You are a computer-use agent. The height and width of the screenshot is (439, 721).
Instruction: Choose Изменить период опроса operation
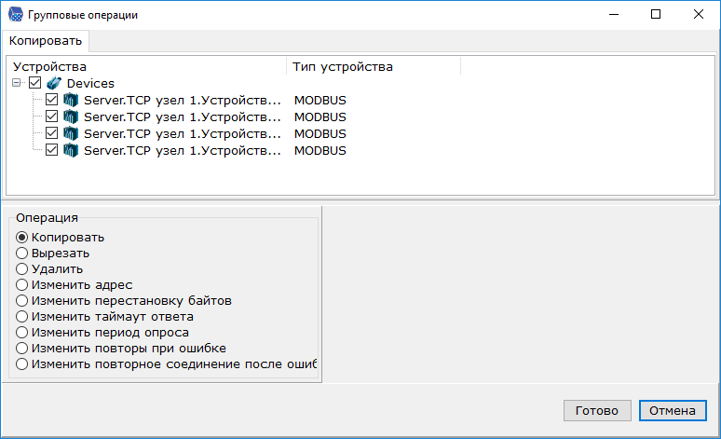[22, 332]
